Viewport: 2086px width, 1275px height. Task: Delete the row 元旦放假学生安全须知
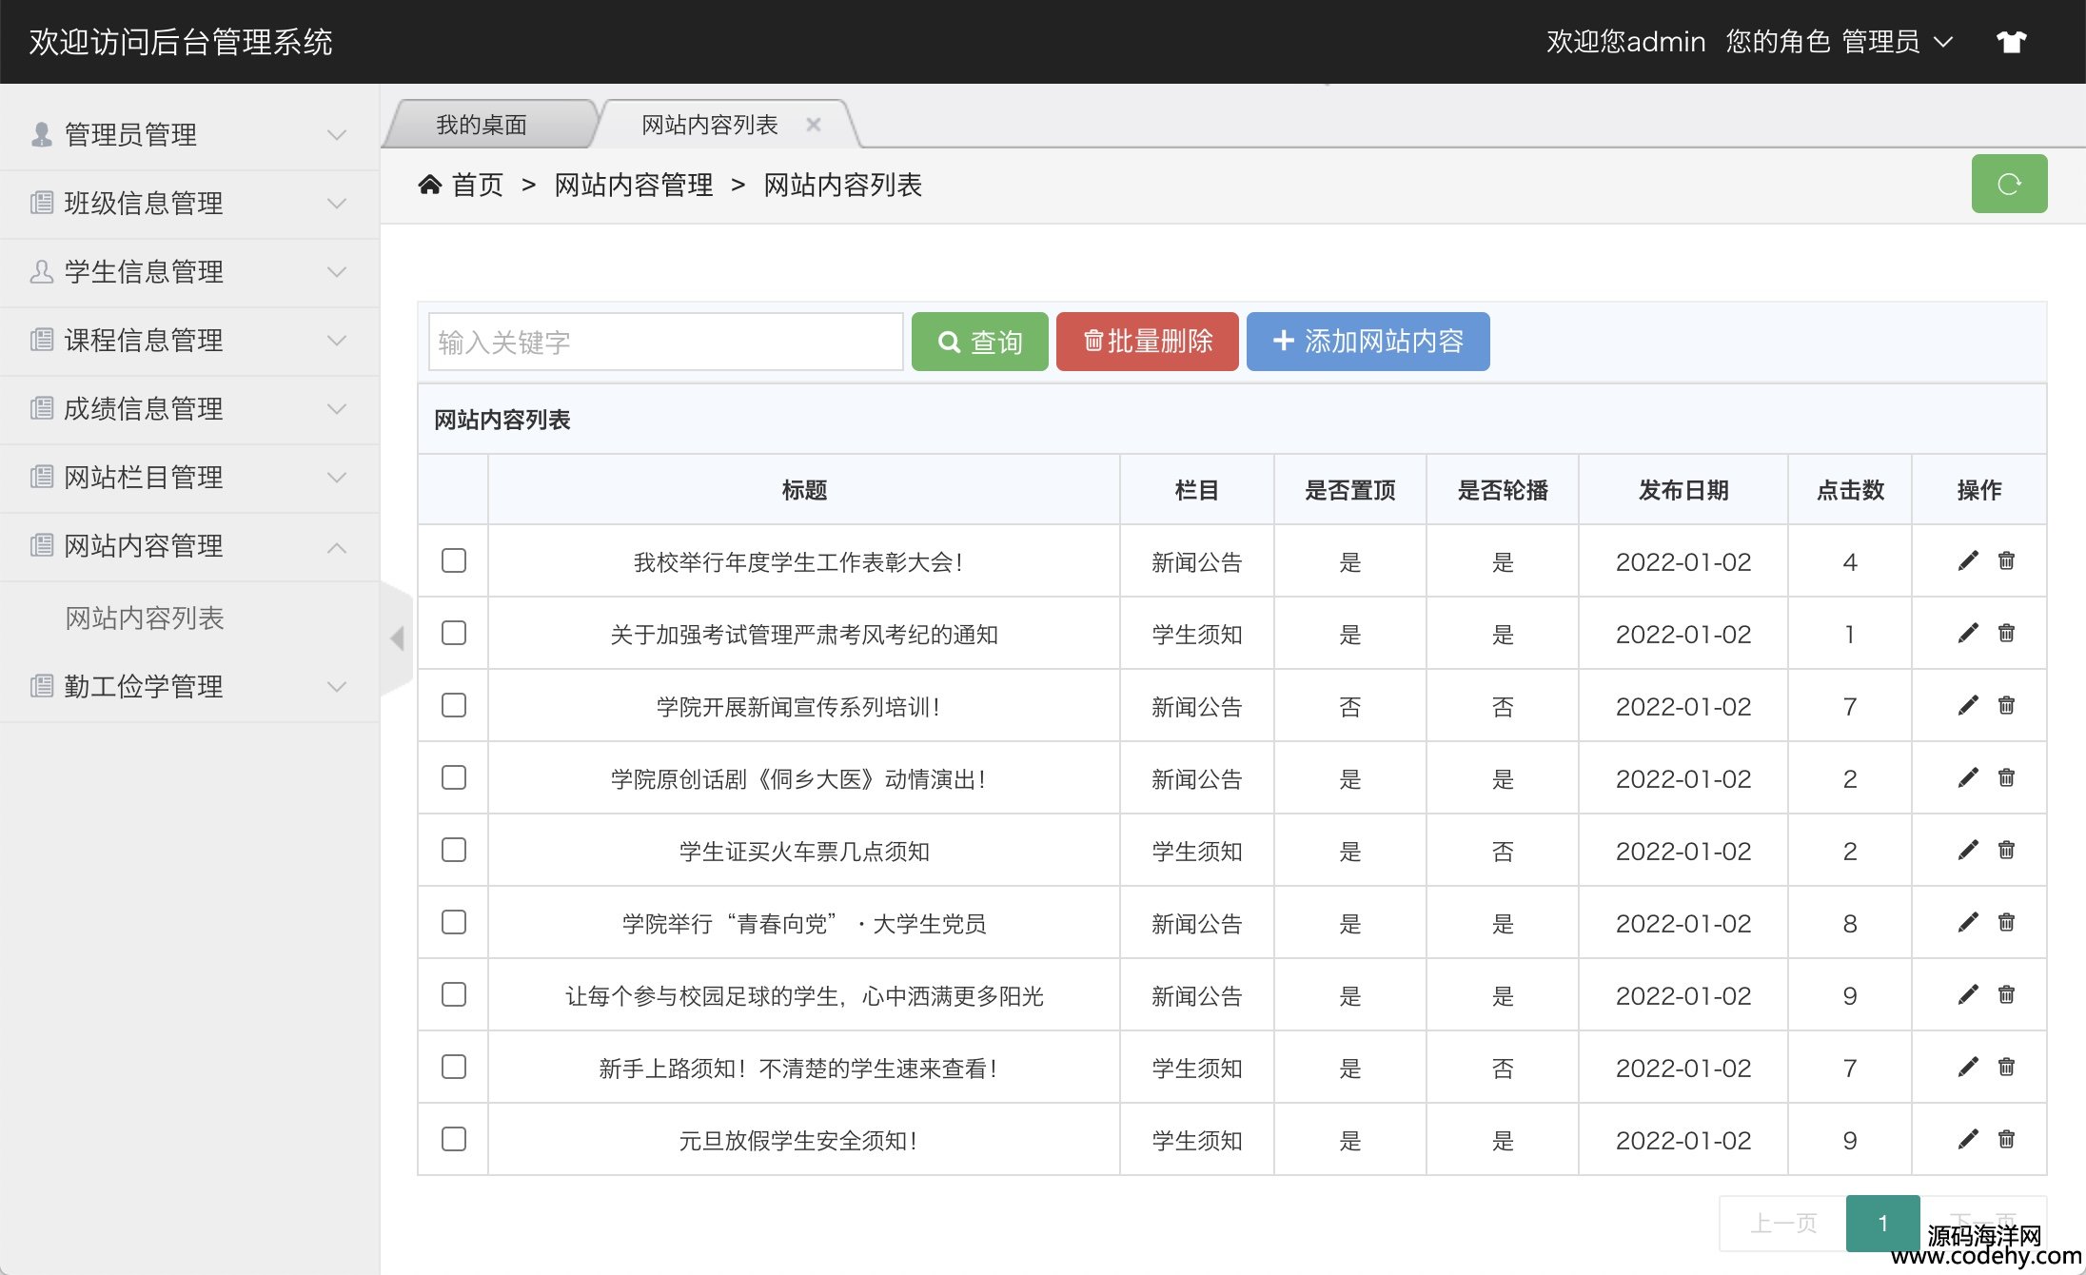[2006, 1139]
